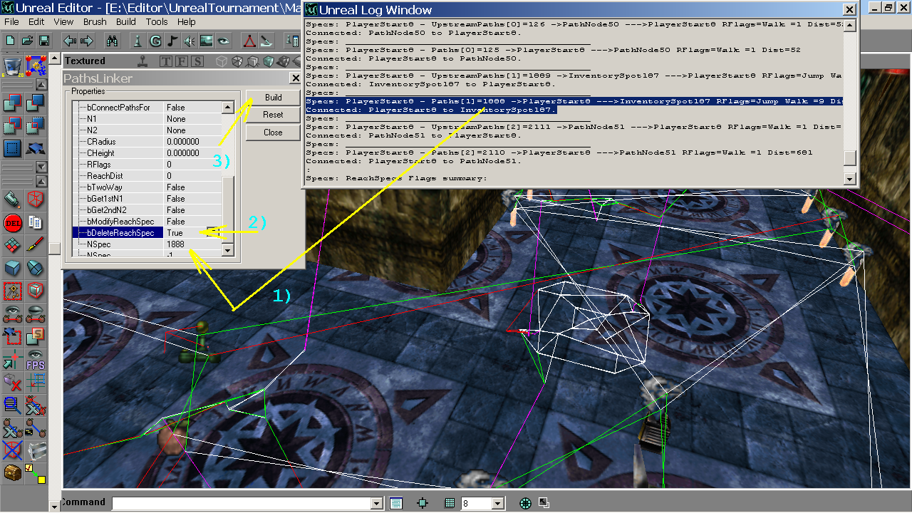Toggle the rotation snap icon in bottom bar
Image resolution: width=912 pixels, height=513 pixels.
point(526,503)
